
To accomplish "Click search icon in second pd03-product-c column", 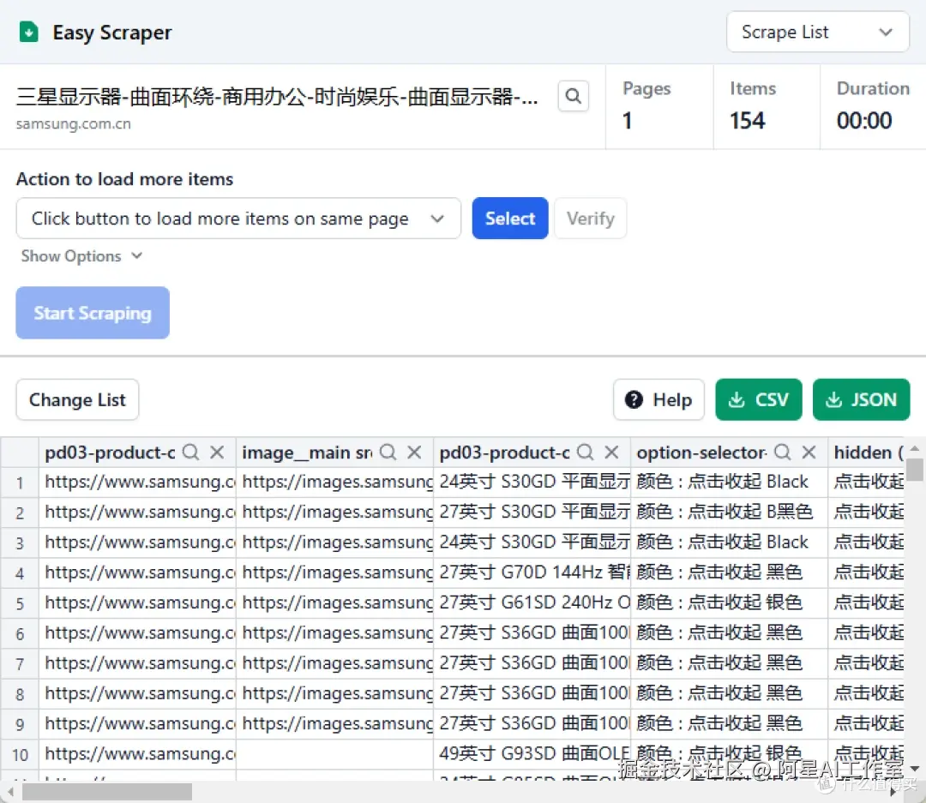I will (x=586, y=452).
